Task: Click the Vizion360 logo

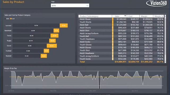Action: (x=156, y=3)
